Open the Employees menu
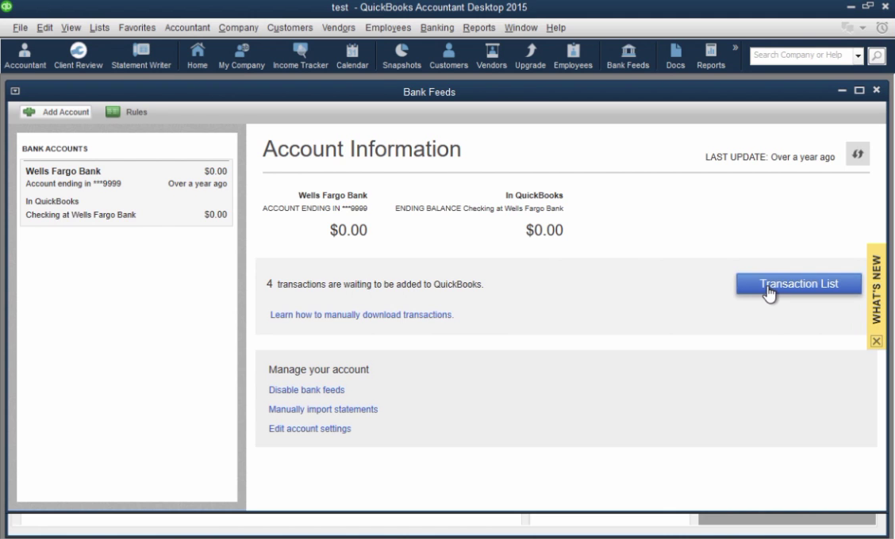The height and width of the screenshot is (539, 895). 388,28
